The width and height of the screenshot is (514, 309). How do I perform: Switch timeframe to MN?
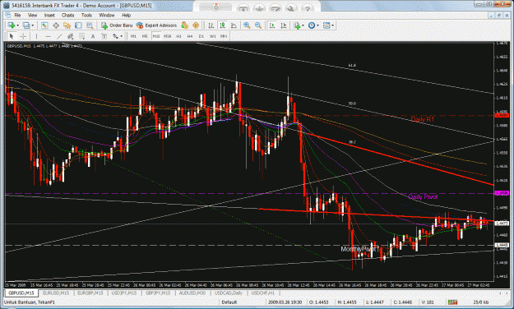(224, 36)
